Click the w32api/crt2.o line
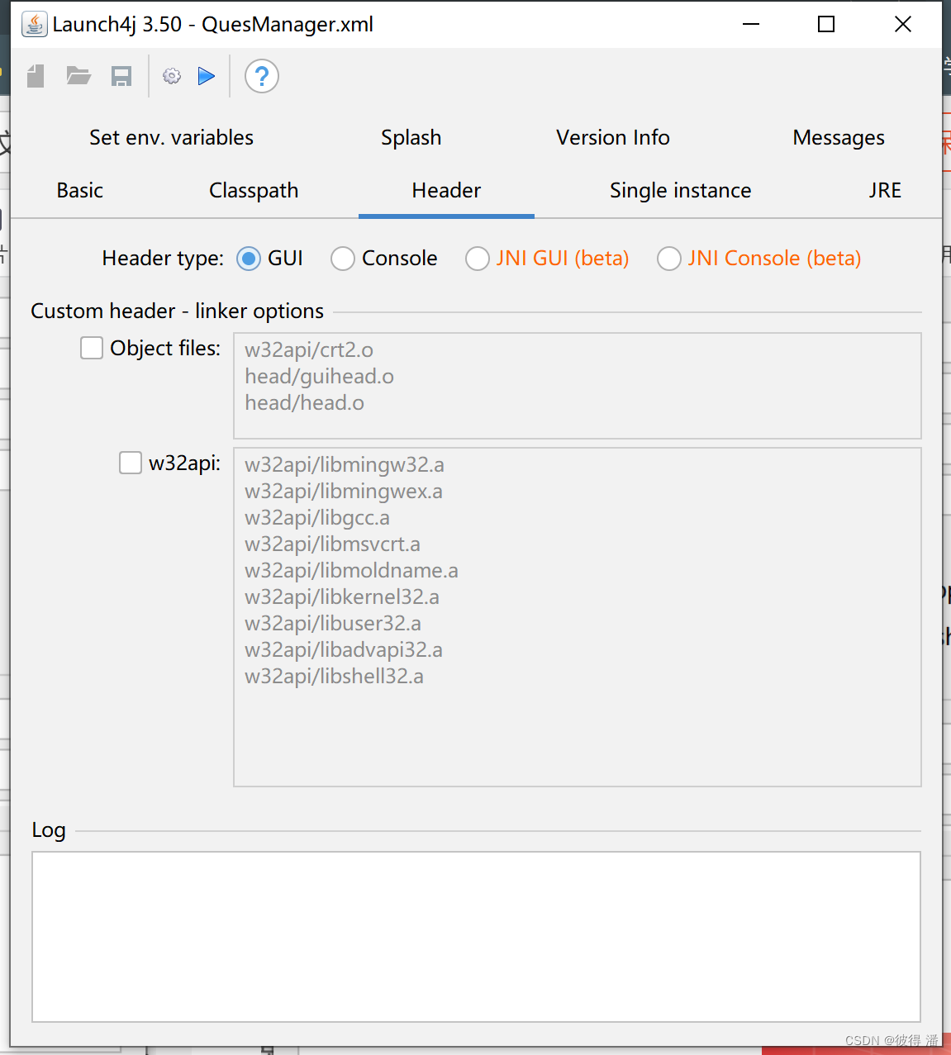Viewport: 951px width, 1055px height. point(309,349)
